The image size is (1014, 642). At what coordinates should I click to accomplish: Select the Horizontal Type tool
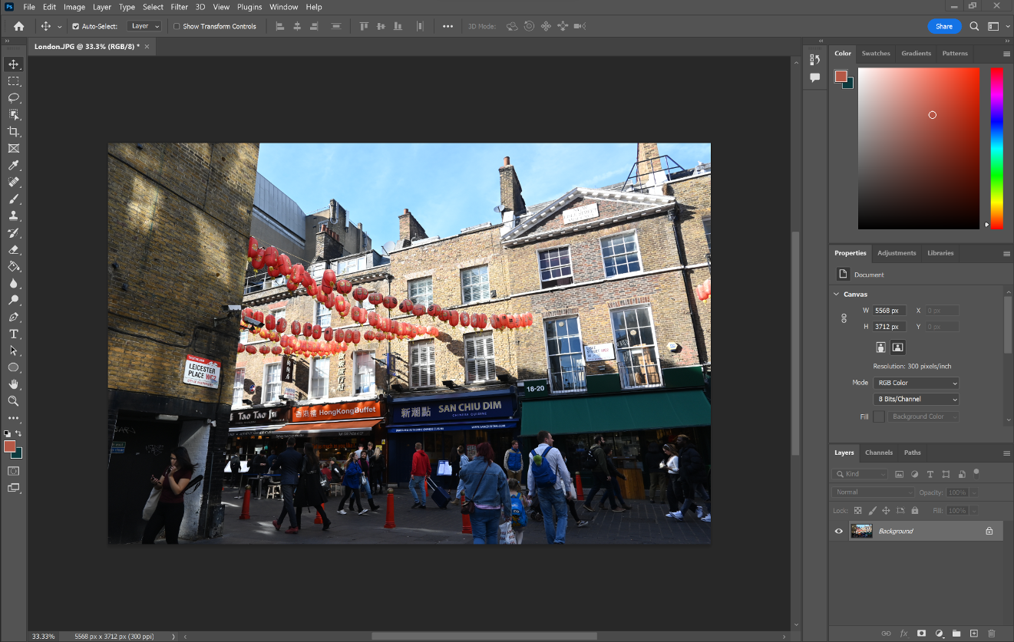pyautogui.click(x=14, y=334)
